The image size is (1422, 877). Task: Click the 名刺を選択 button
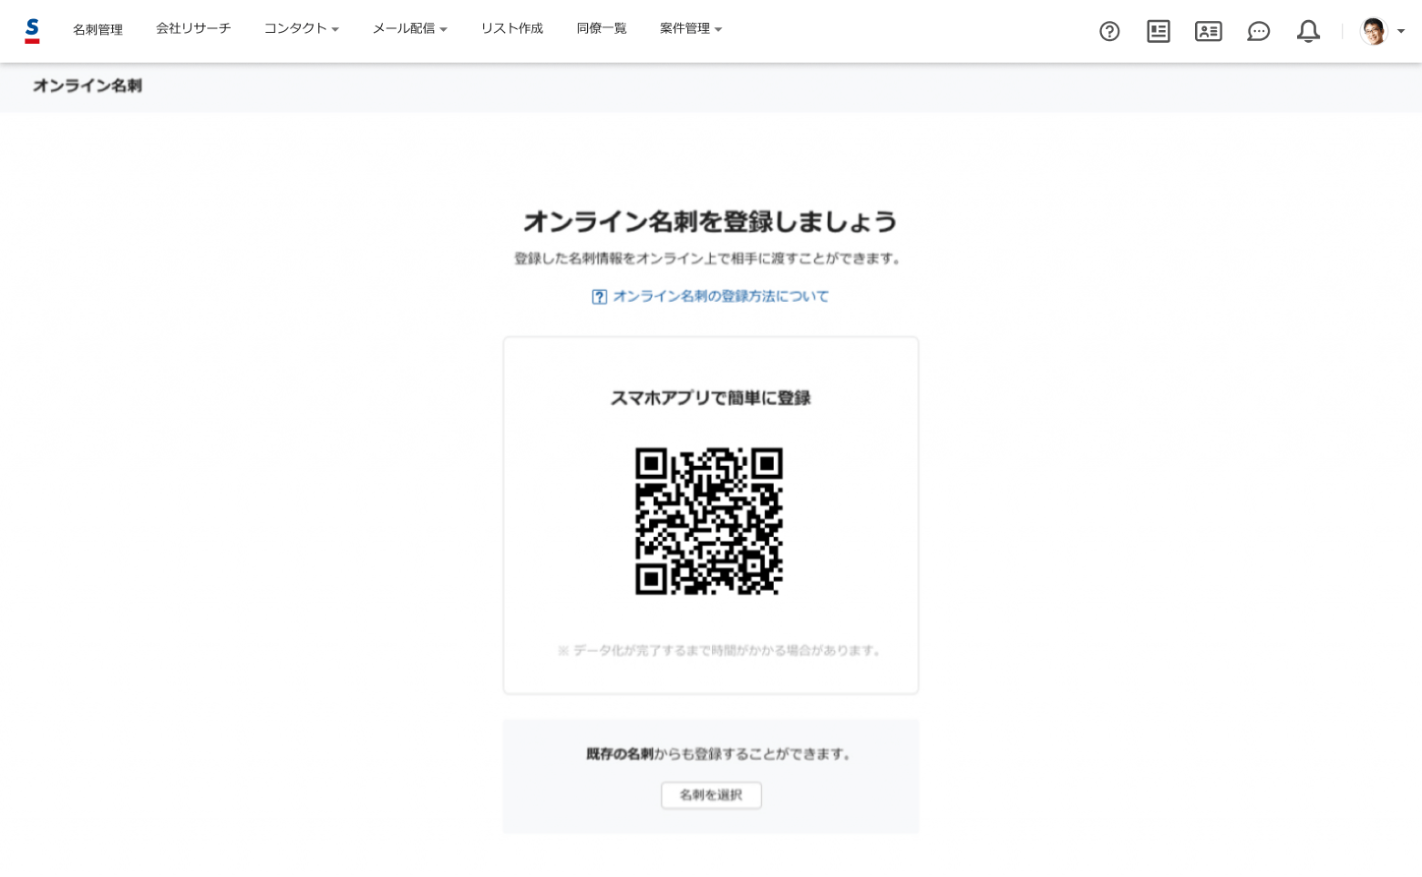coord(711,795)
